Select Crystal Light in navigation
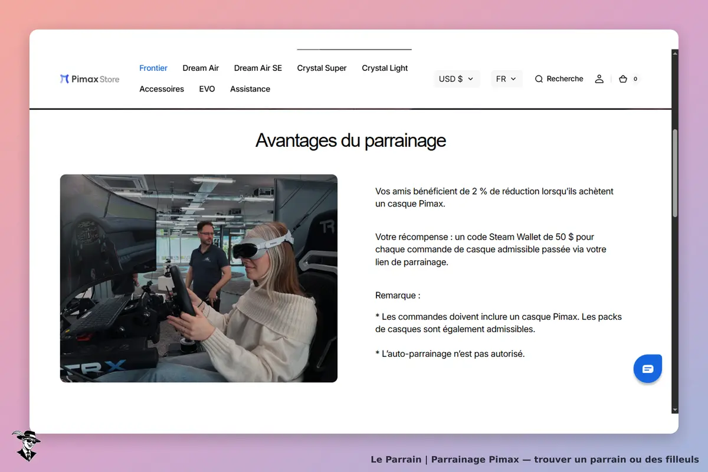The image size is (708, 472). point(385,68)
